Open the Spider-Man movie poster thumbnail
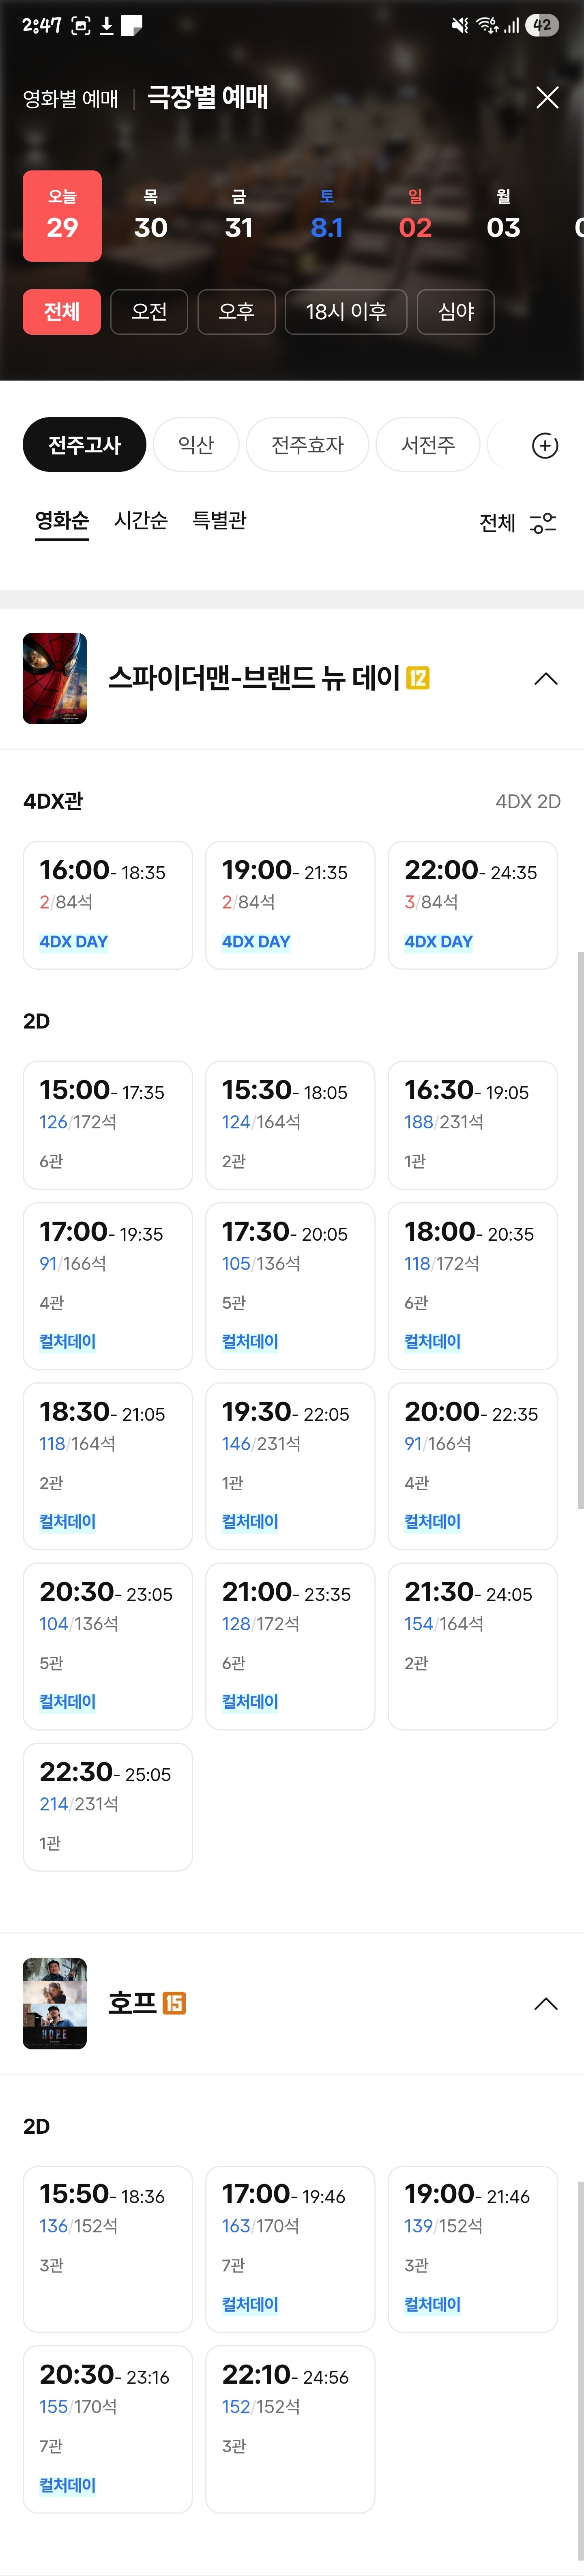 pos(55,678)
